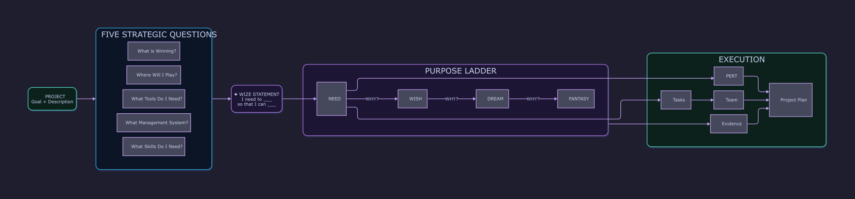Click the PURPOSE LADDER group title
This screenshot has width=855, height=199.
tap(461, 71)
